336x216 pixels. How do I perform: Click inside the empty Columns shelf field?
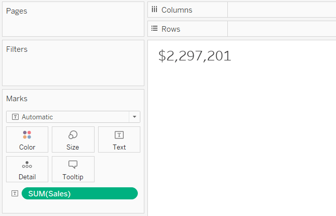(x=282, y=10)
